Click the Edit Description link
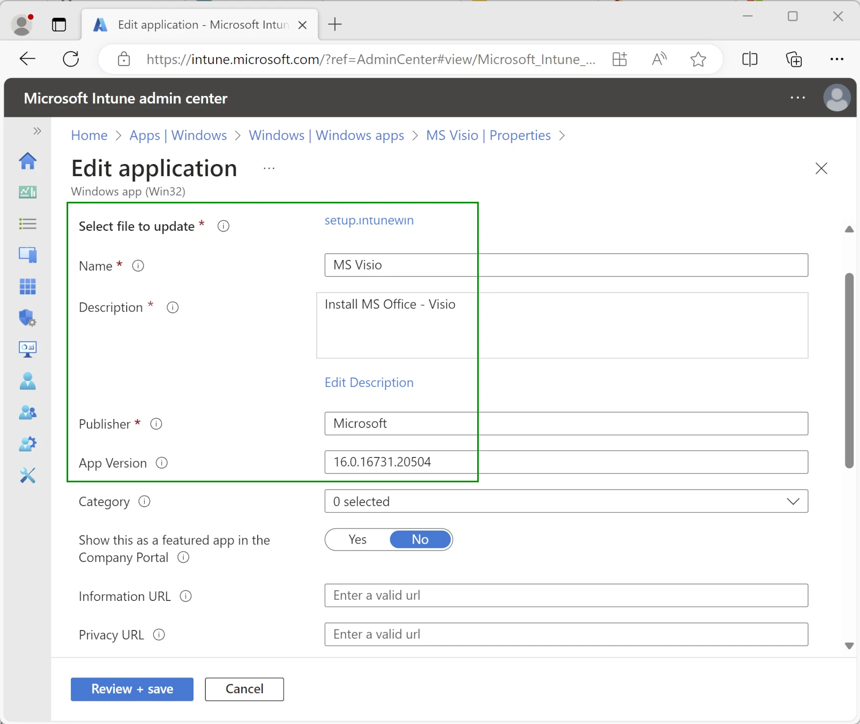860x724 pixels. 369,382
